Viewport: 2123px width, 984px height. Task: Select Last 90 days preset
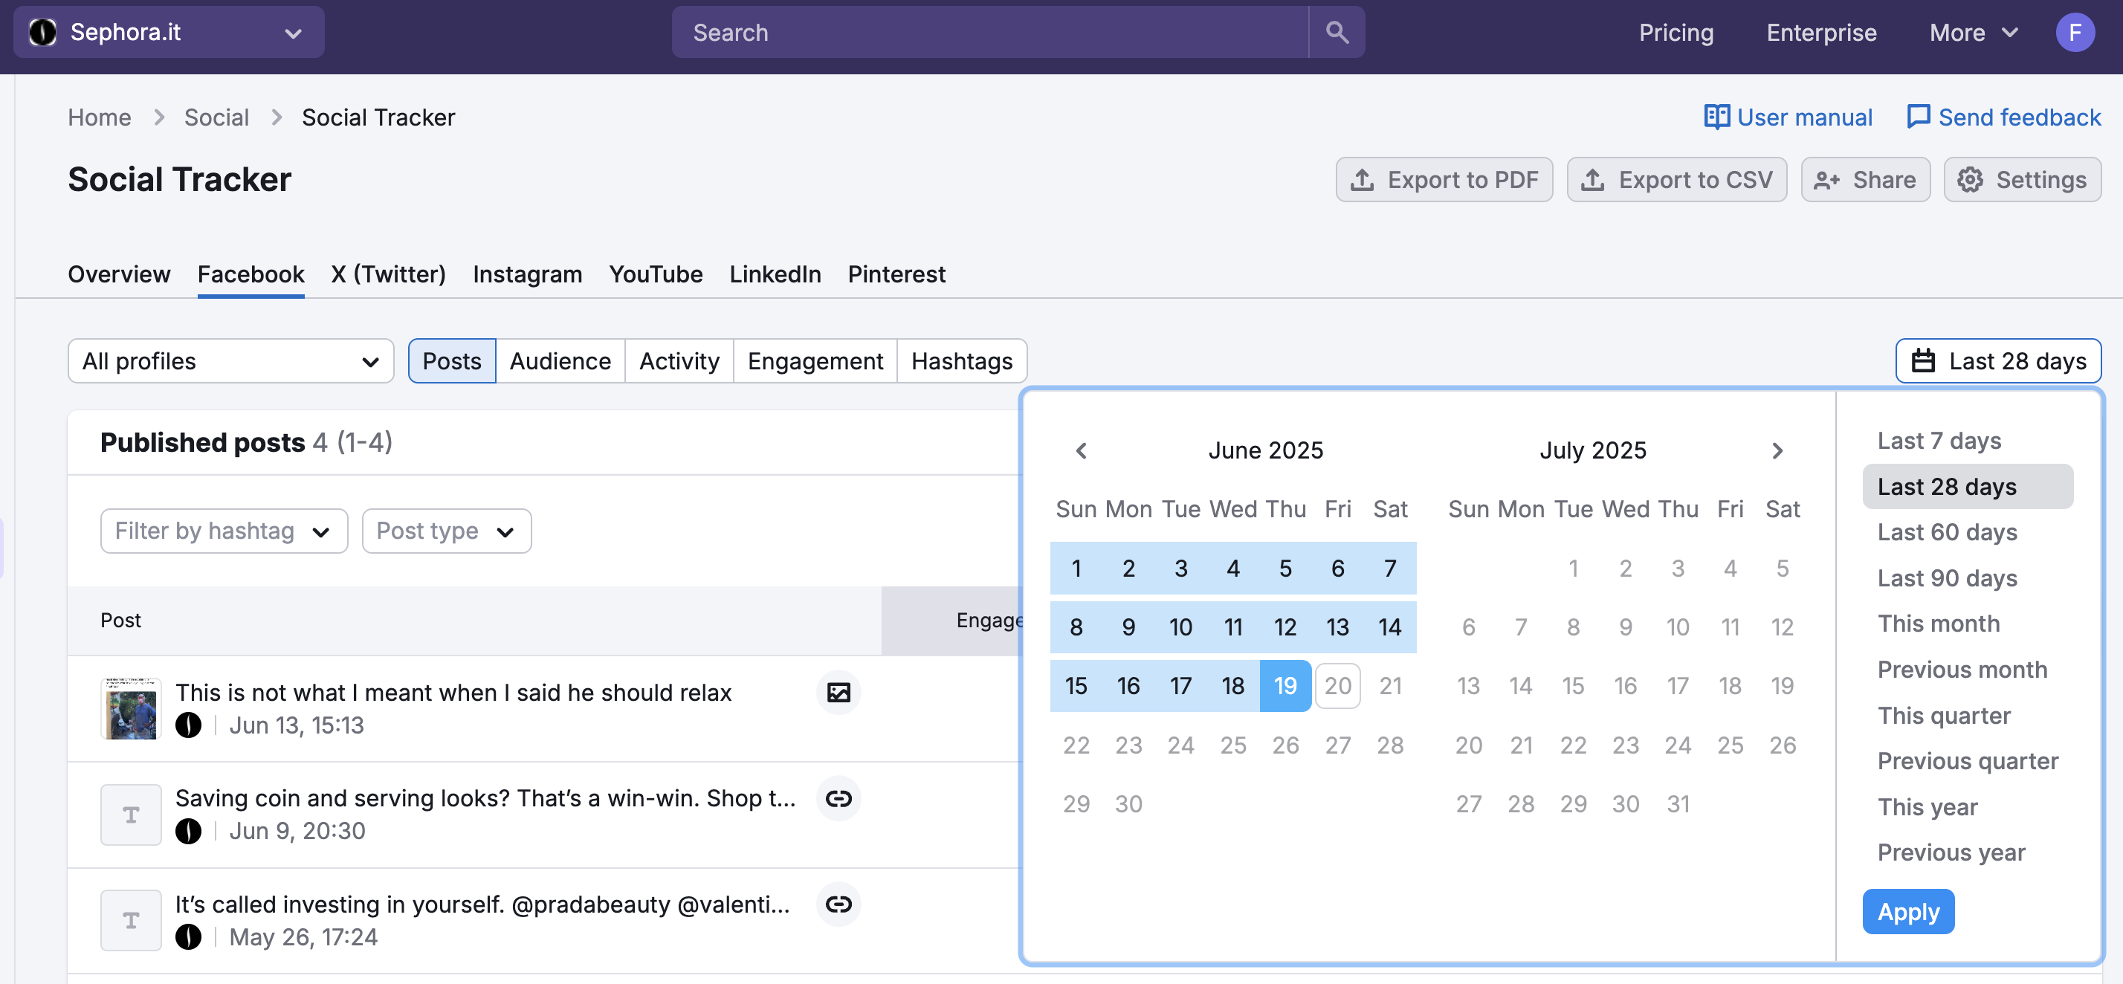(x=1947, y=577)
